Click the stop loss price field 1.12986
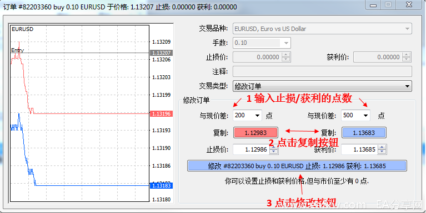The height and width of the screenshot is (213, 426). [252, 149]
